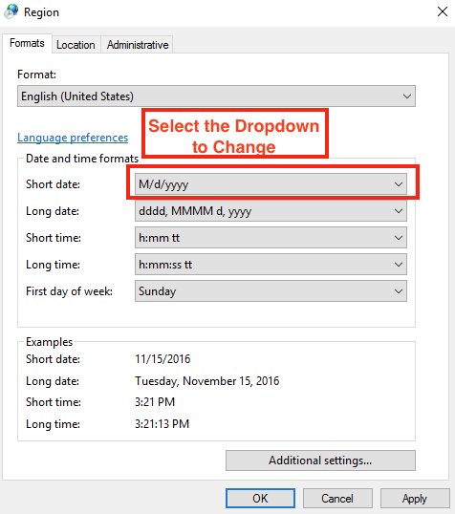Screen dimensions: 455x514
Task: Open the First day of week dropdown
Action: (x=271, y=291)
